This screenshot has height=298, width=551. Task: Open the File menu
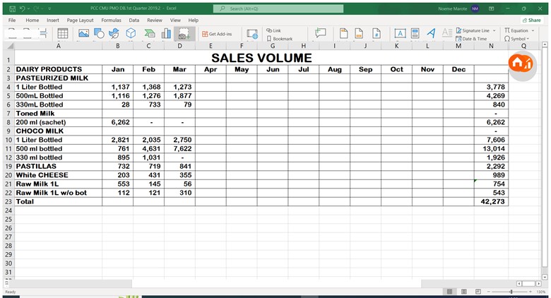pos(12,20)
